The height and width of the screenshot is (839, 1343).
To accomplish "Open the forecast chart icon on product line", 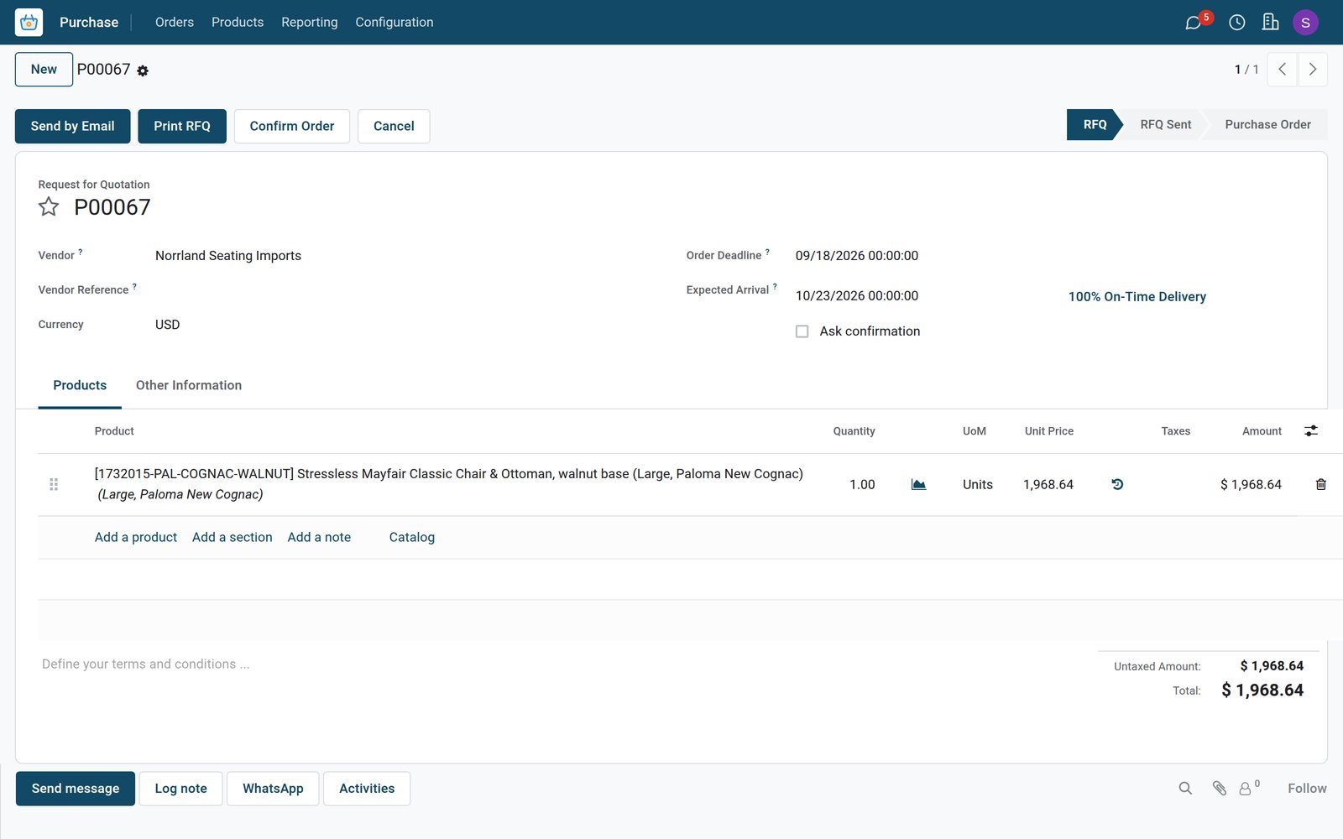I will click(918, 484).
